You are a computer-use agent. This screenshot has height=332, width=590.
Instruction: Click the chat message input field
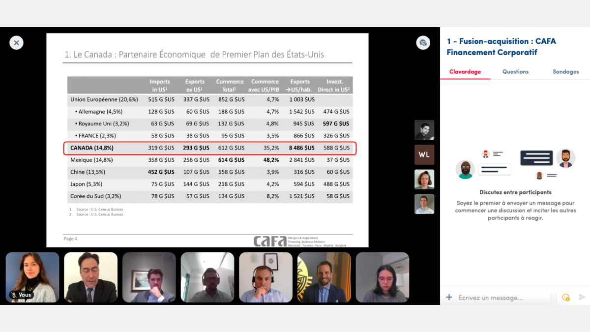tap(501, 298)
